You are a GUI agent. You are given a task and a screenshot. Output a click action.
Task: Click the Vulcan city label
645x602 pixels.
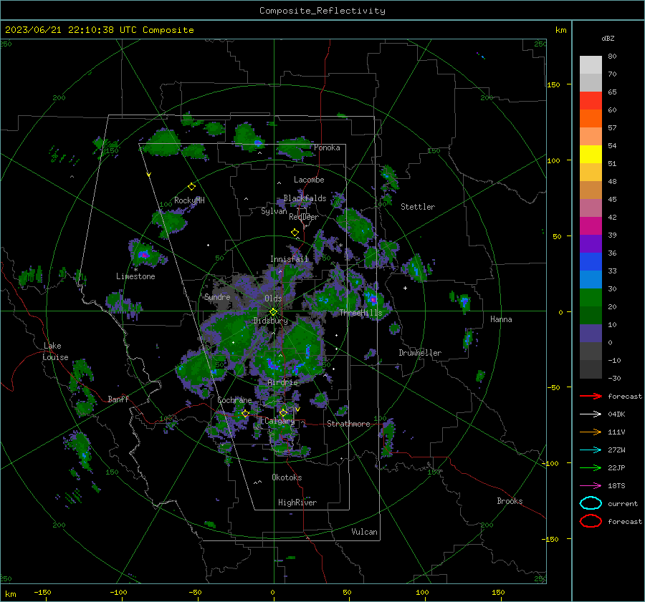[364, 532]
